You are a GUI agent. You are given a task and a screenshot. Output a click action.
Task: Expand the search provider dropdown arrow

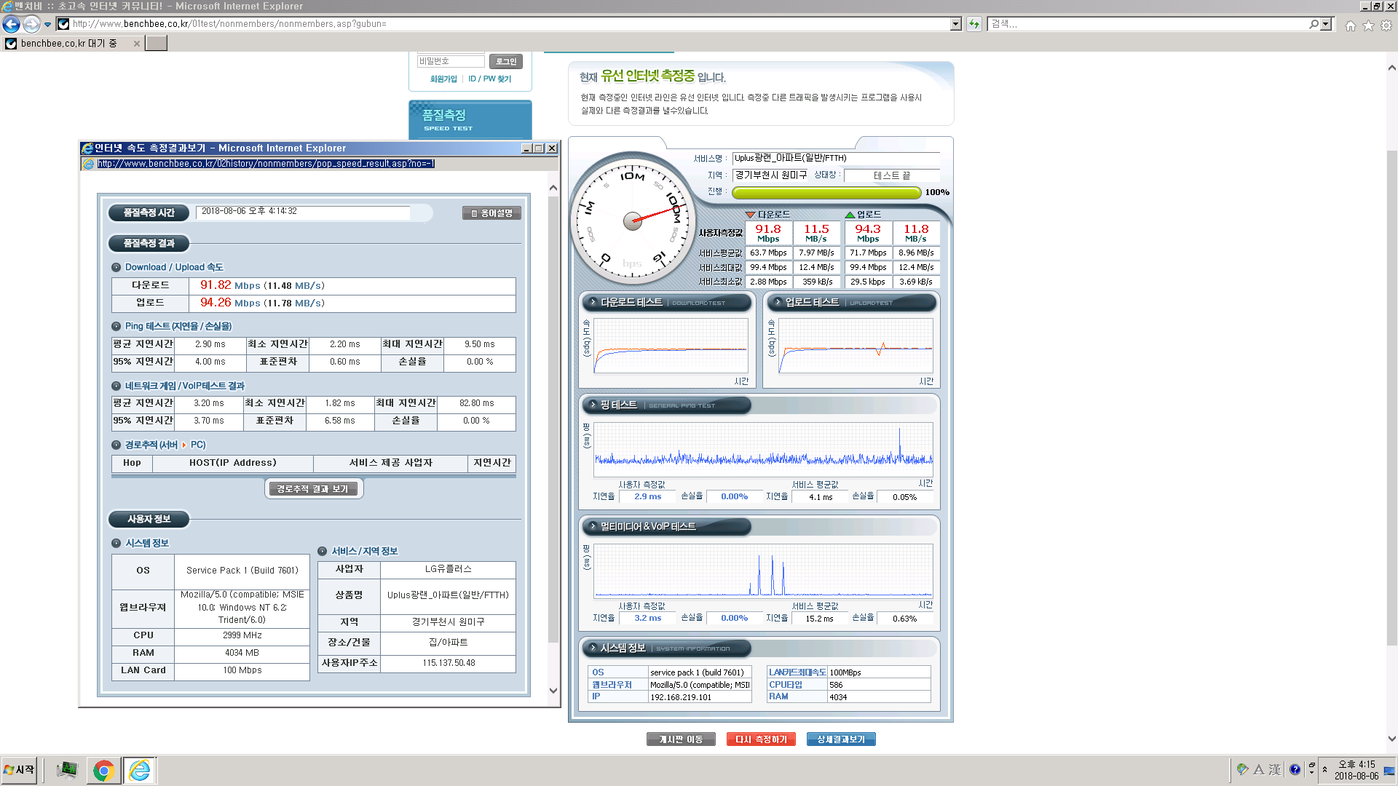(x=1325, y=24)
